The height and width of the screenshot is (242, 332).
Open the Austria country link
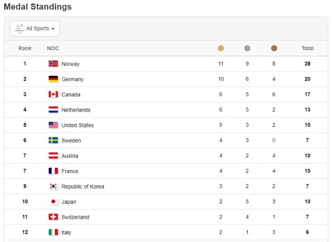click(70, 156)
